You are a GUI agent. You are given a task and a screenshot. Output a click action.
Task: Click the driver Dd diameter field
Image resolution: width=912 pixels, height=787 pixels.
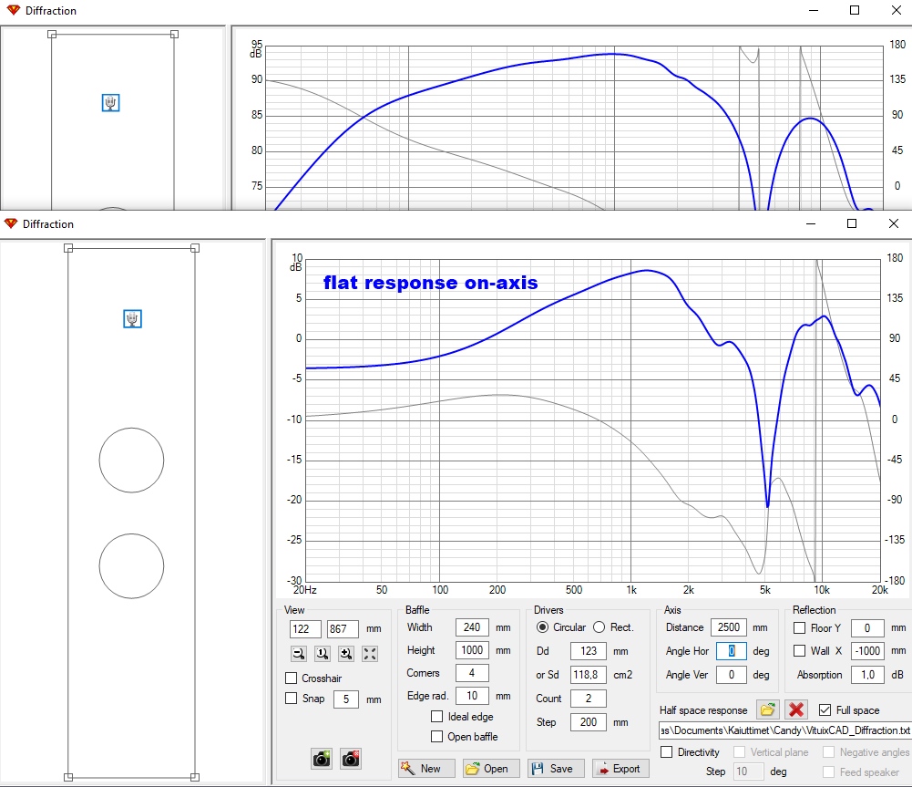pyautogui.click(x=588, y=651)
